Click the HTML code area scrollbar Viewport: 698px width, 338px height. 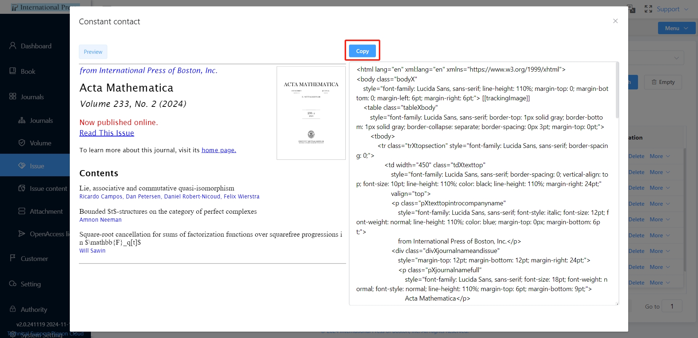pyautogui.click(x=617, y=91)
